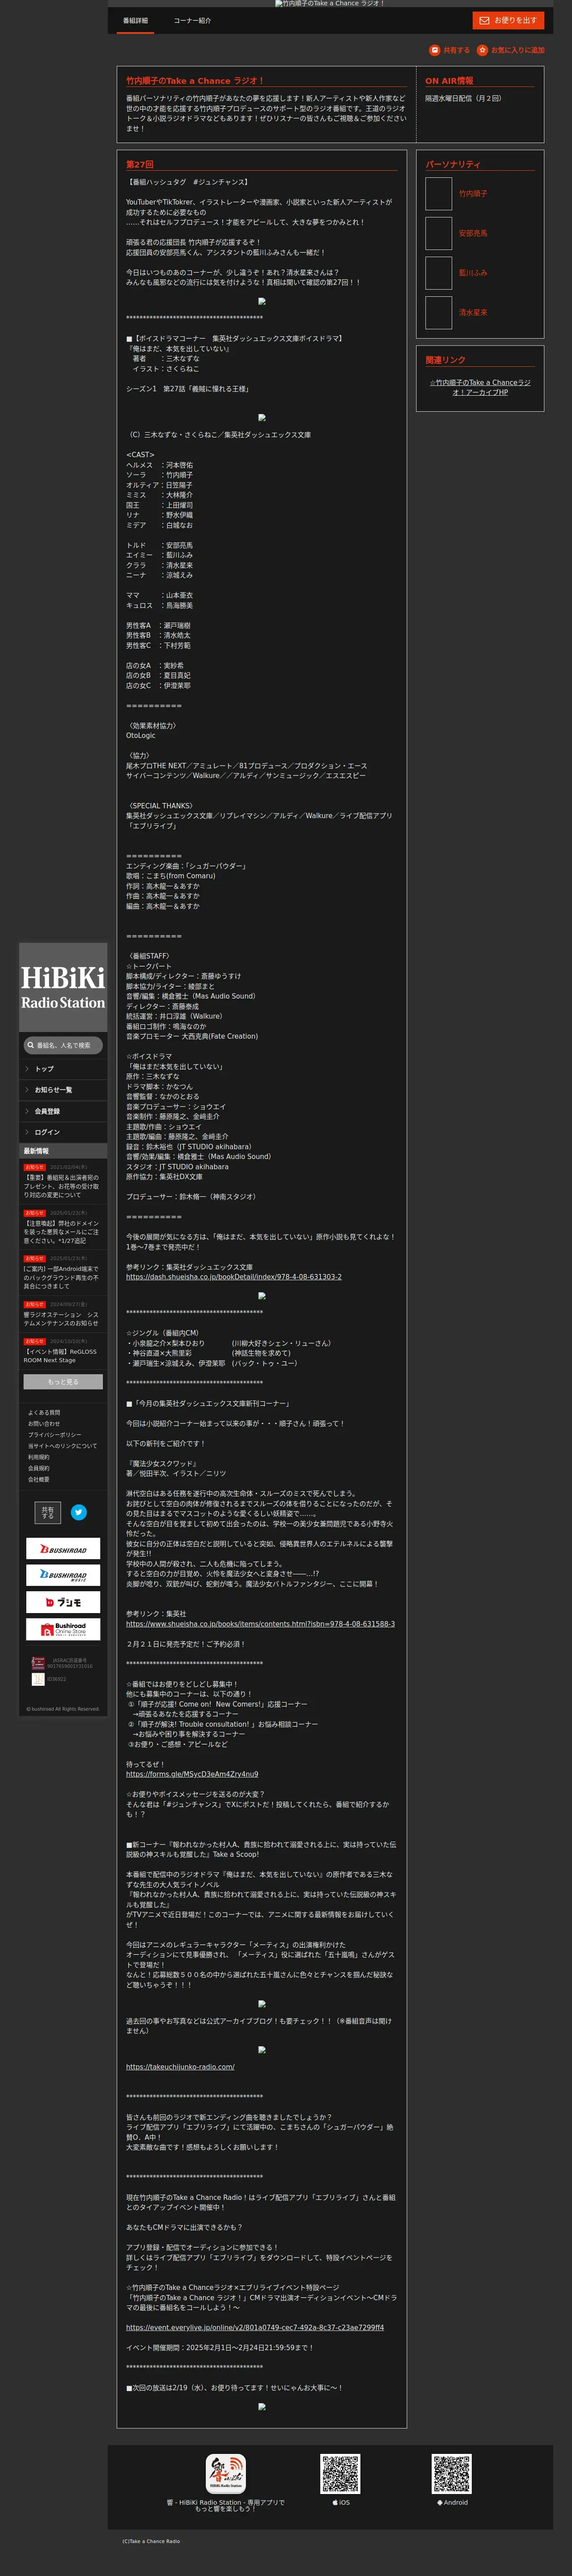The image size is (572, 2576).
Task: Click the 竹内順子 name link
Action: (473, 194)
